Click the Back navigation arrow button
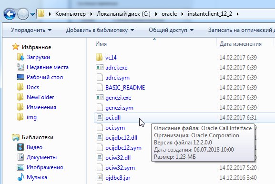The width and height of the screenshot is (275, 184). (x=10, y=14)
